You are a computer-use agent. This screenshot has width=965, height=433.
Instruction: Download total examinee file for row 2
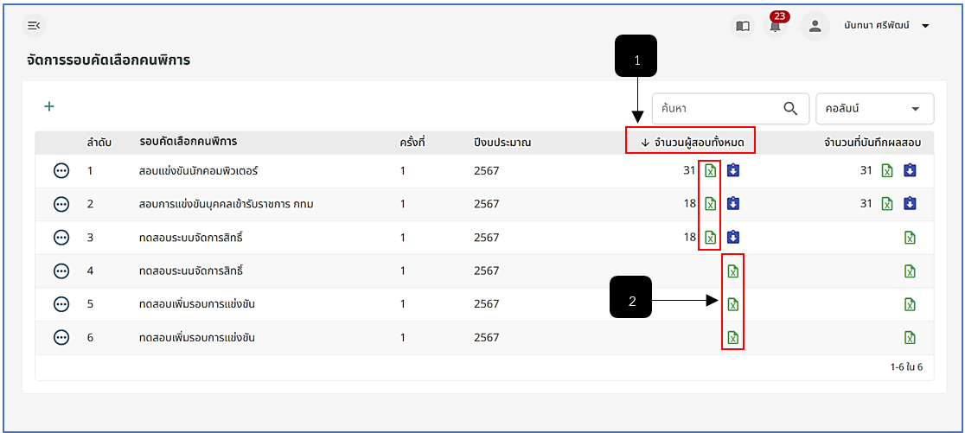(x=732, y=204)
